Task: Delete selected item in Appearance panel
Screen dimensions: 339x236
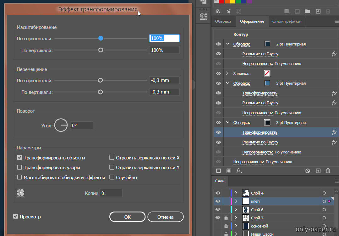Action: [x=328, y=171]
